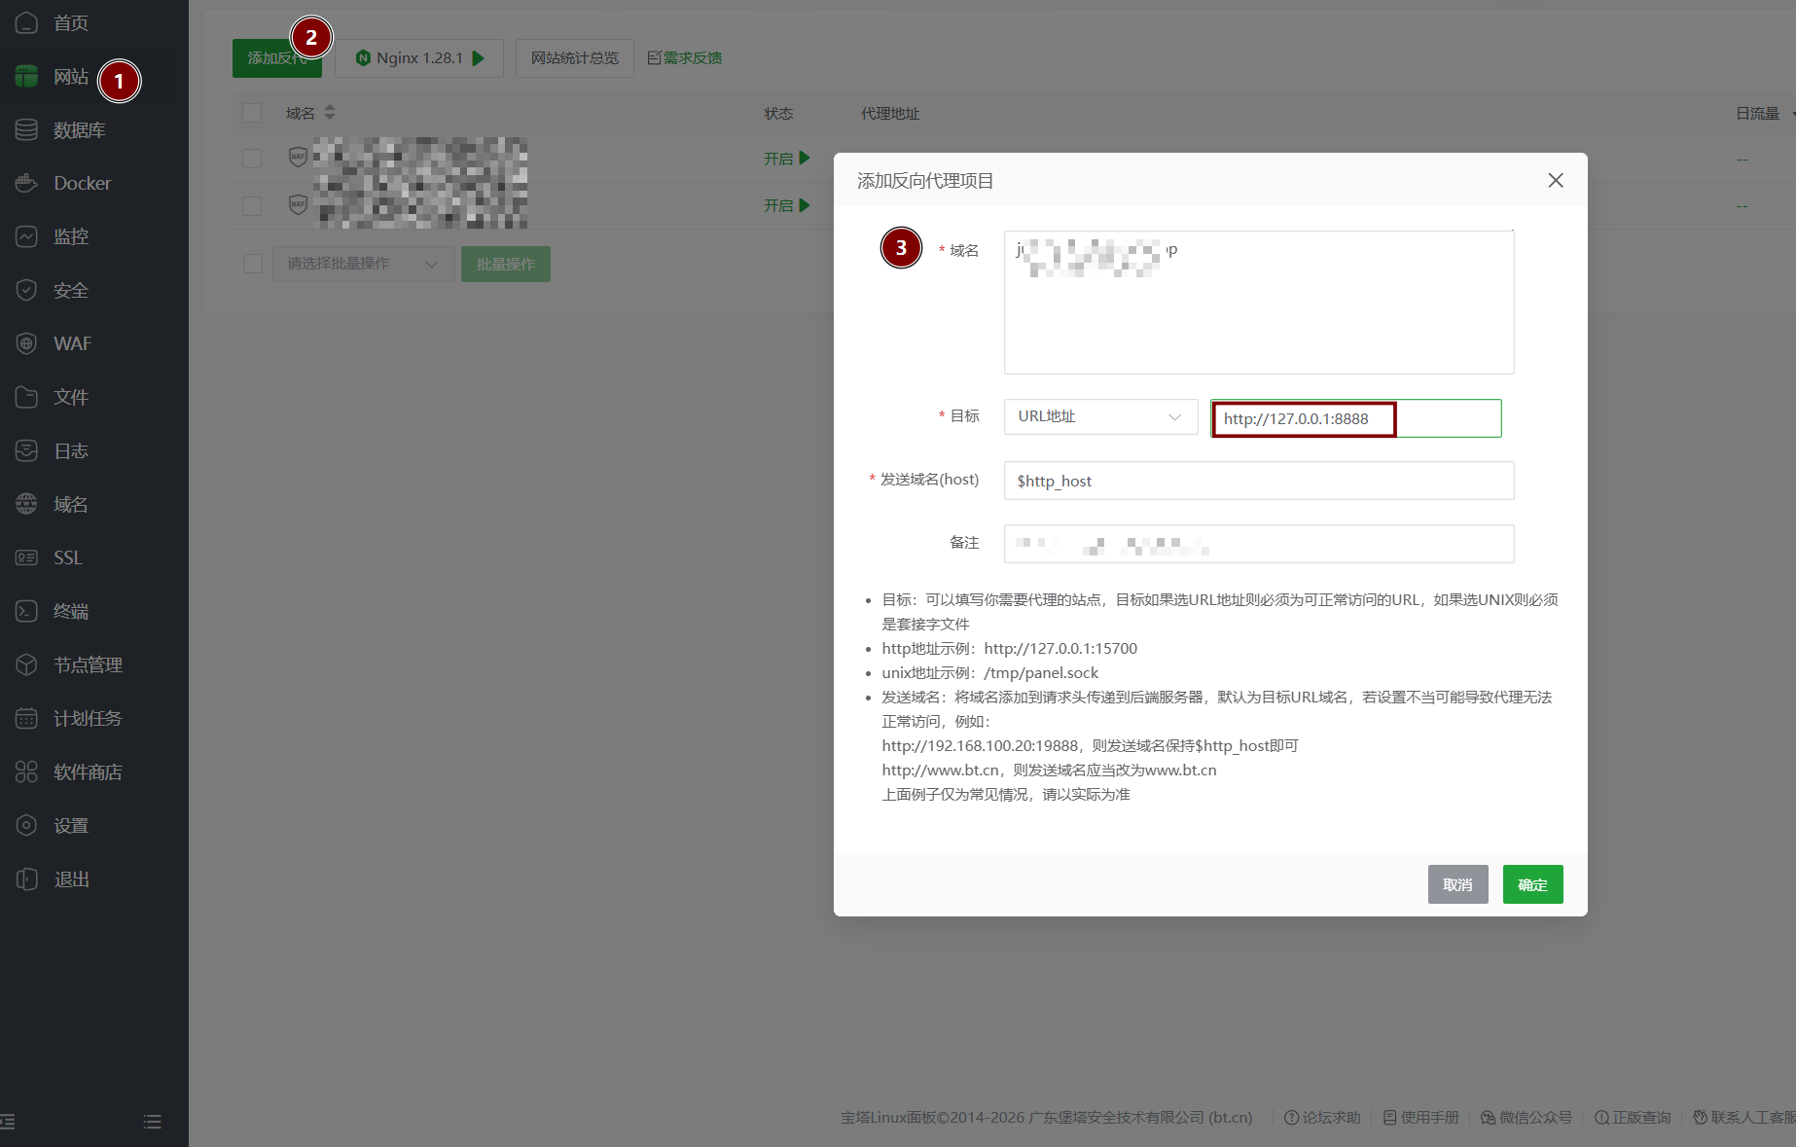Check the second website row checkbox

click(252, 205)
